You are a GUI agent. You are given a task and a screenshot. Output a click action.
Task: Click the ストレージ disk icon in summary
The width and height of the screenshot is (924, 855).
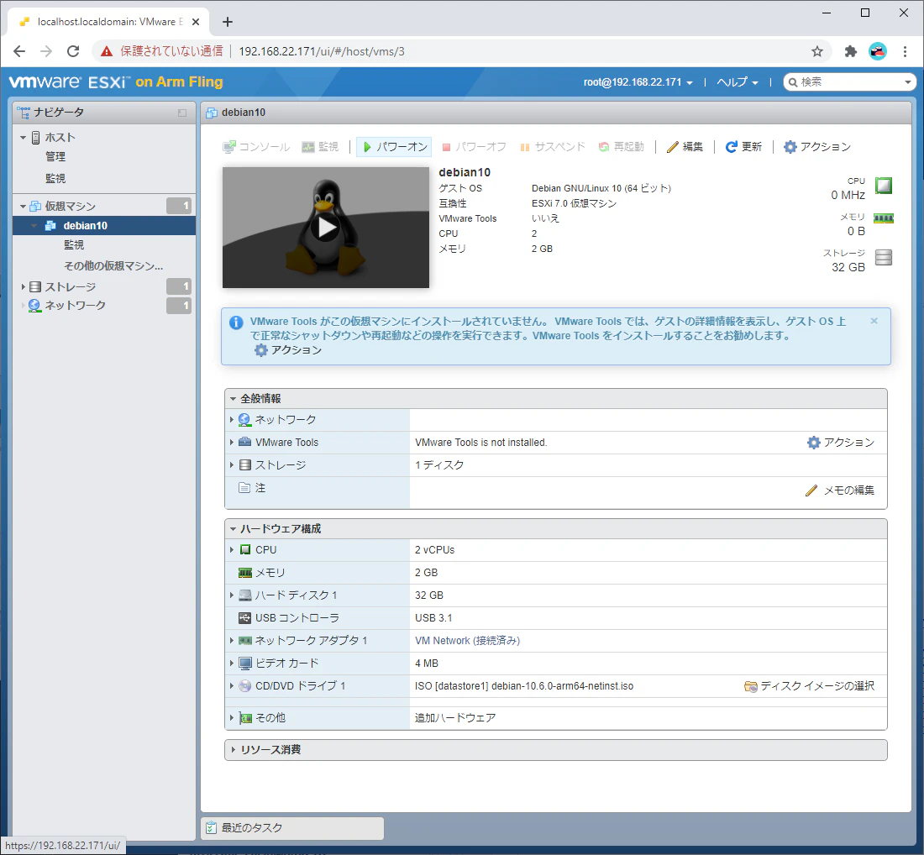click(884, 258)
